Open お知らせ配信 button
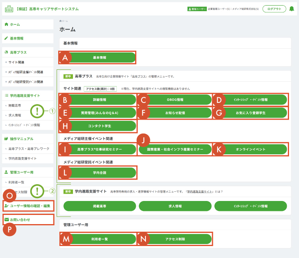This screenshot has width=299, height=258. point(175,113)
